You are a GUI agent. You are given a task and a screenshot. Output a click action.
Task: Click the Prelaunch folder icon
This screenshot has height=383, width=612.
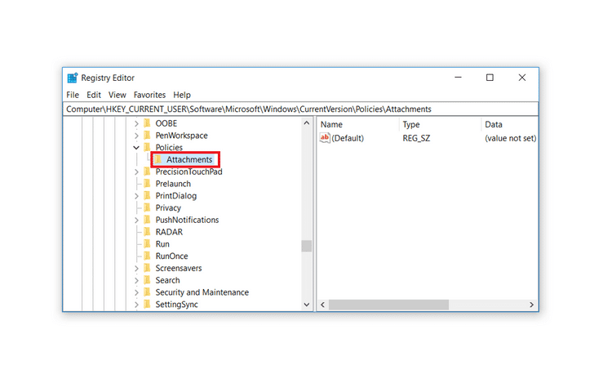(x=147, y=184)
